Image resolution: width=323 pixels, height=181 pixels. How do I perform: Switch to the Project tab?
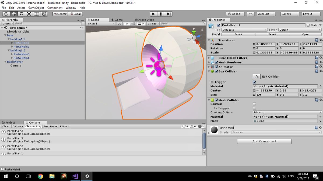point(8,122)
